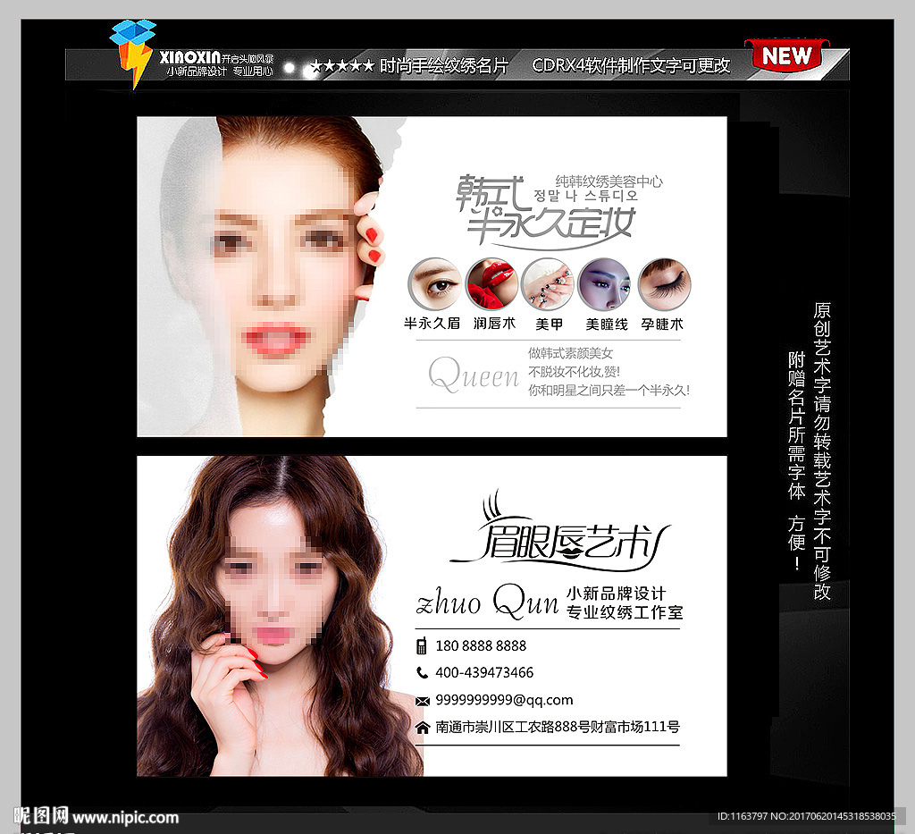
Task: Click the hotline 400-439473466
Action: 484,673
